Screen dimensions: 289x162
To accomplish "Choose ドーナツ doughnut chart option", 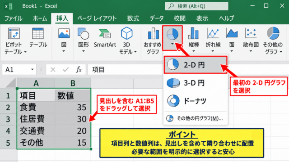I will click(196, 101).
